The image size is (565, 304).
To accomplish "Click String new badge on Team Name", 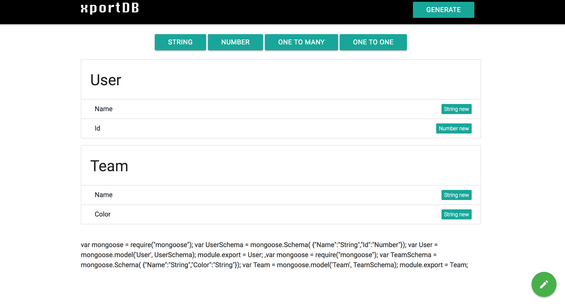I will click(456, 195).
